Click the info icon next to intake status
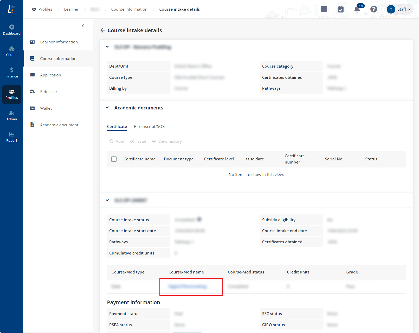 pos(199,219)
